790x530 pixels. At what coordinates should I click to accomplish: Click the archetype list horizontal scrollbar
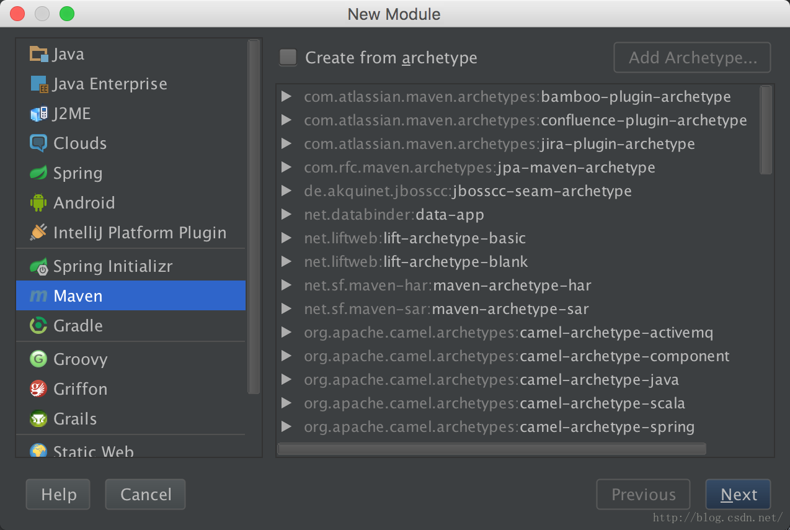click(491, 449)
